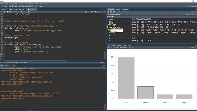The height and width of the screenshot is (111, 197).
Task: Open the Code menu
Action: (x=6, y=4)
